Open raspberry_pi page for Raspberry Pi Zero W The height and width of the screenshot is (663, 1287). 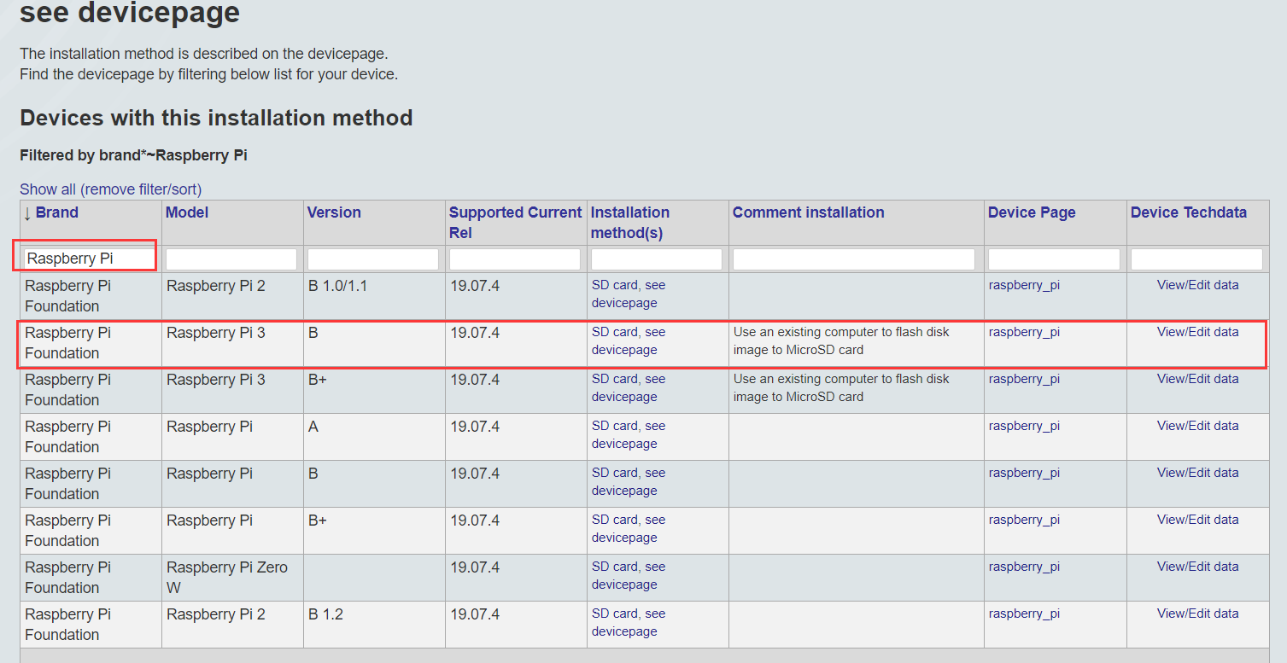point(1024,567)
